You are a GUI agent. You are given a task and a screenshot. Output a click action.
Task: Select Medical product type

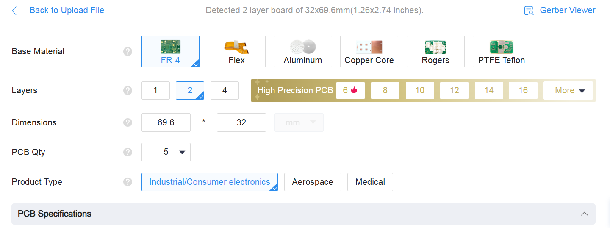point(370,182)
